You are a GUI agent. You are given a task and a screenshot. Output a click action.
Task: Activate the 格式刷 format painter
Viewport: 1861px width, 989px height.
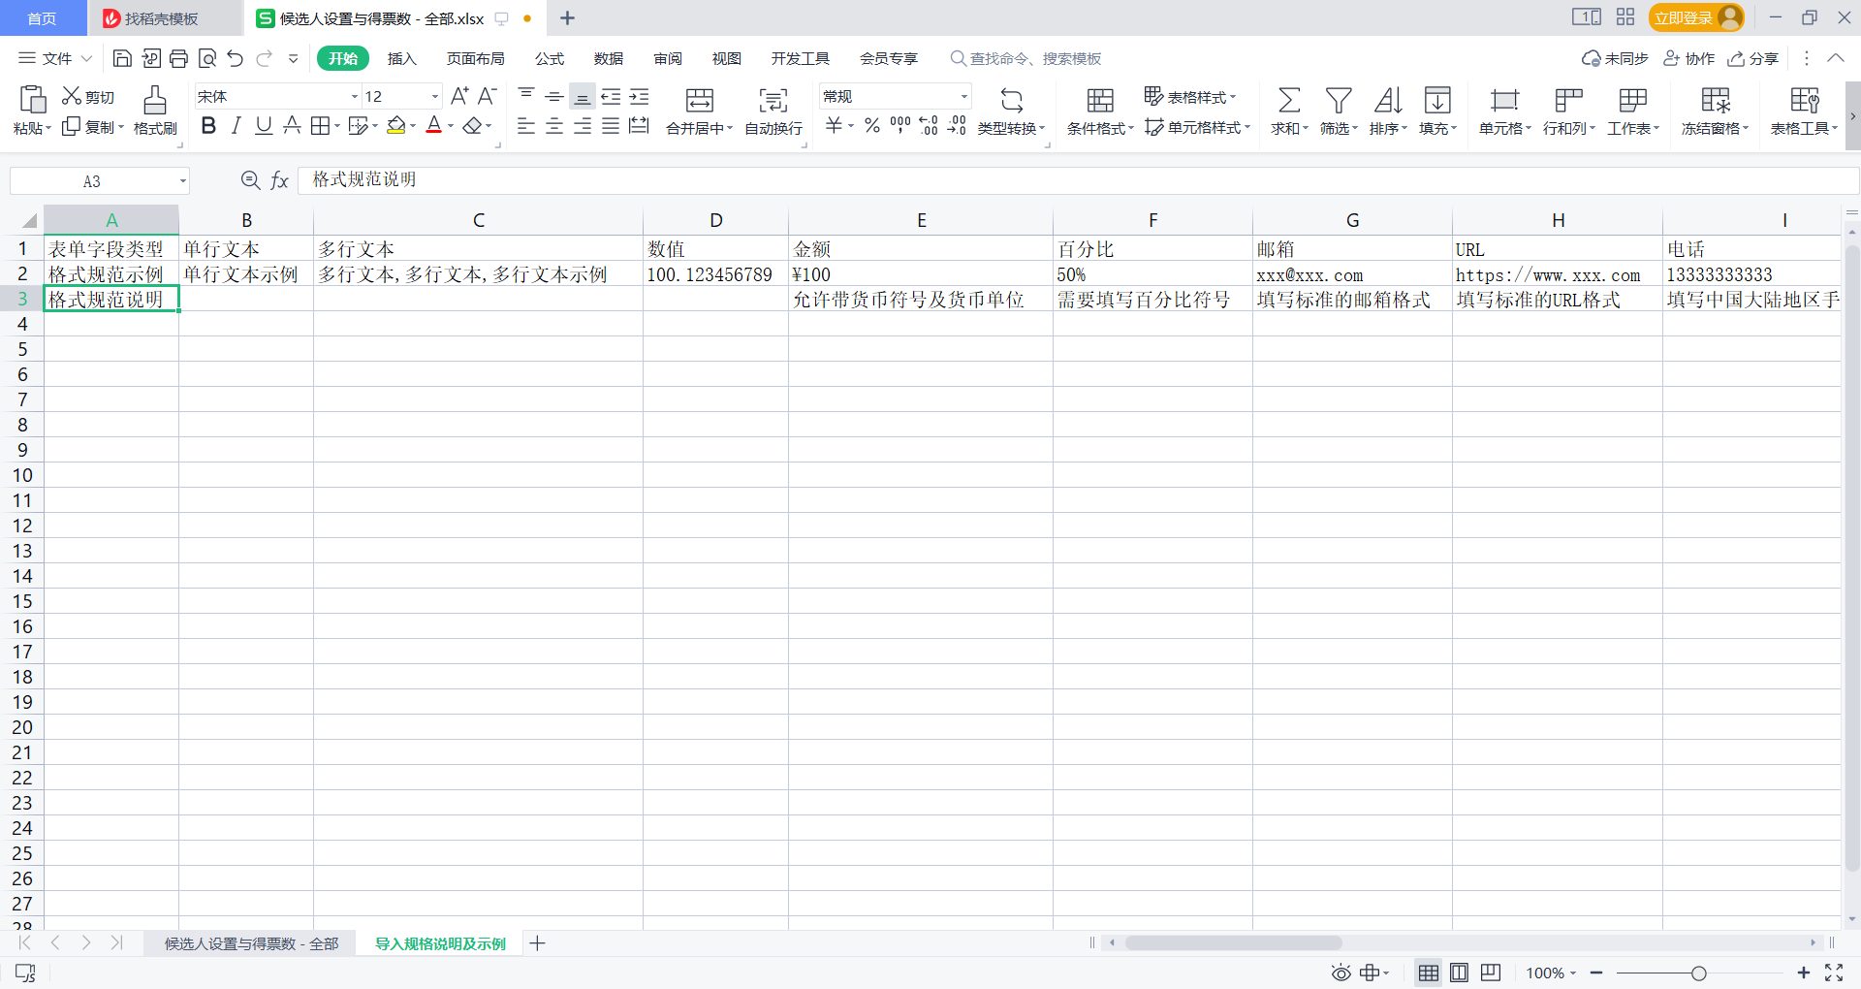pyautogui.click(x=155, y=111)
